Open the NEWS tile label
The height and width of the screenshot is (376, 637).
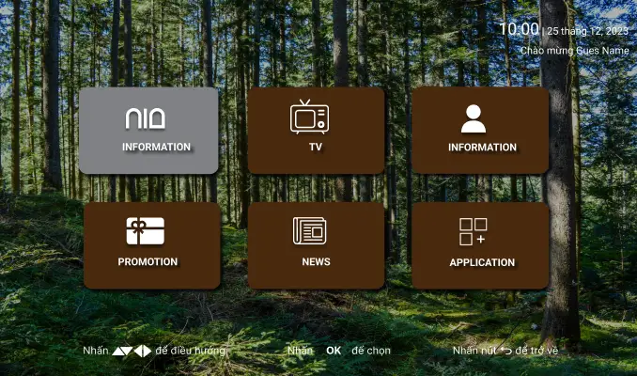point(316,262)
